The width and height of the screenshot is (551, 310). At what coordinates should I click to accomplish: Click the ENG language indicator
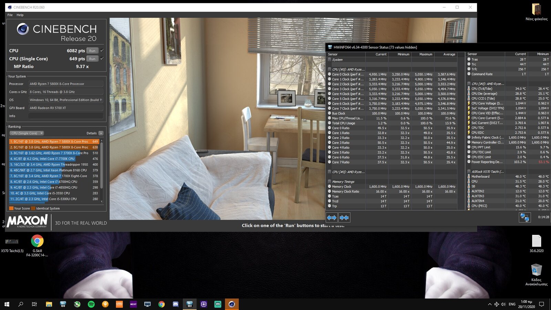[512, 304]
